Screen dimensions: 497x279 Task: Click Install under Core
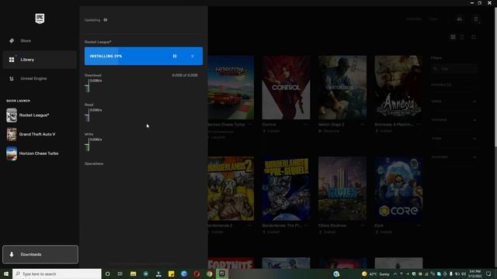click(384, 232)
